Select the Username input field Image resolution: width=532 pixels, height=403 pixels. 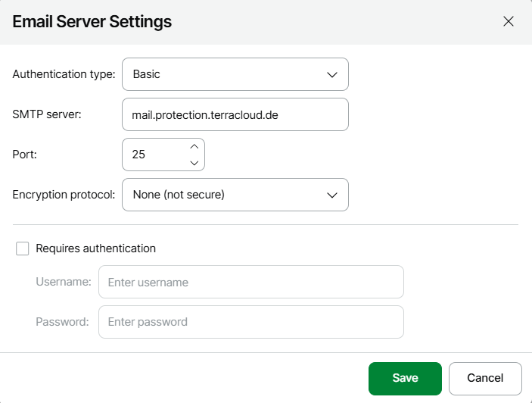(250, 282)
